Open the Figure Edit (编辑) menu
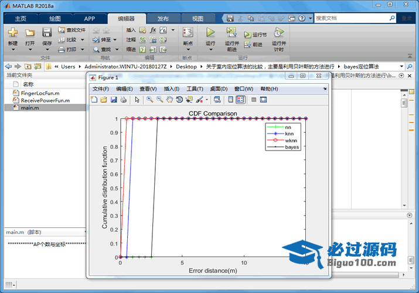The width and height of the screenshot is (419, 293). (x=124, y=89)
